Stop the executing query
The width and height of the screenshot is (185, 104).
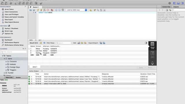48,10
